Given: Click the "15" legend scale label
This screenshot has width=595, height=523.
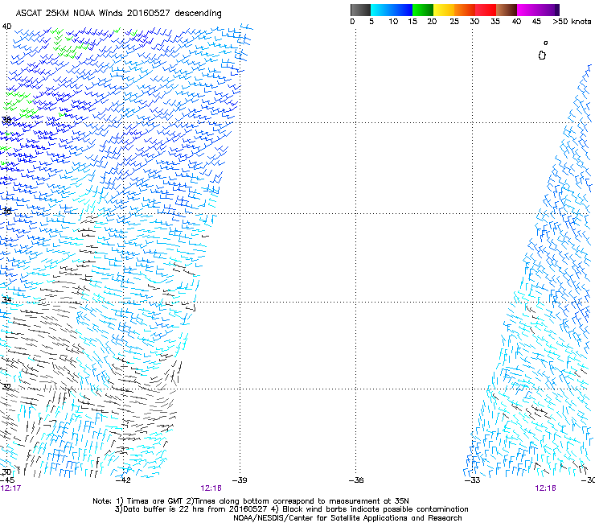Looking at the screenshot, I should click(412, 22).
